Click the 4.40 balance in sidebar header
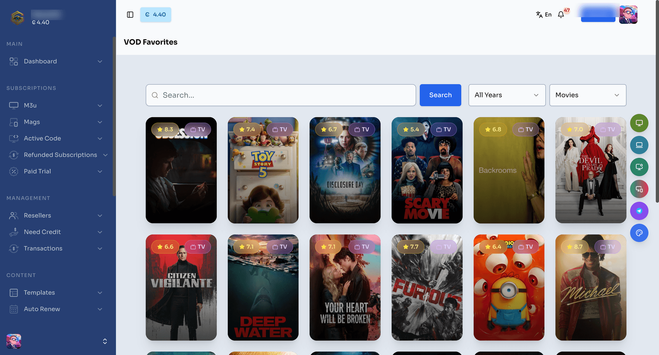The height and width of the screenshot is (355, 659). click(x=41, y=22)
